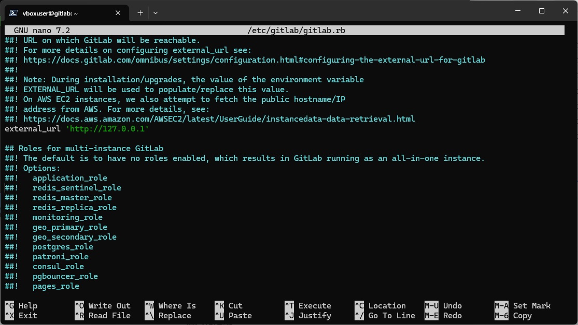The width and height of the screenshot is (578, 325).
Task: Click the ^T Execute shortcut
Action: tap(308, 306)
